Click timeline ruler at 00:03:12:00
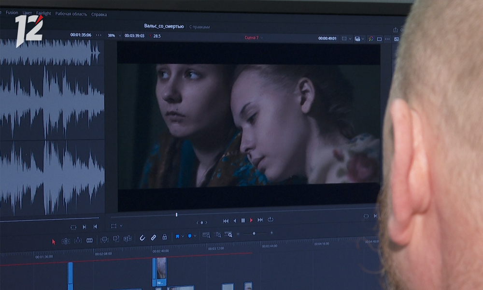The width and height of the screenshot is (483, 290). 216,248
